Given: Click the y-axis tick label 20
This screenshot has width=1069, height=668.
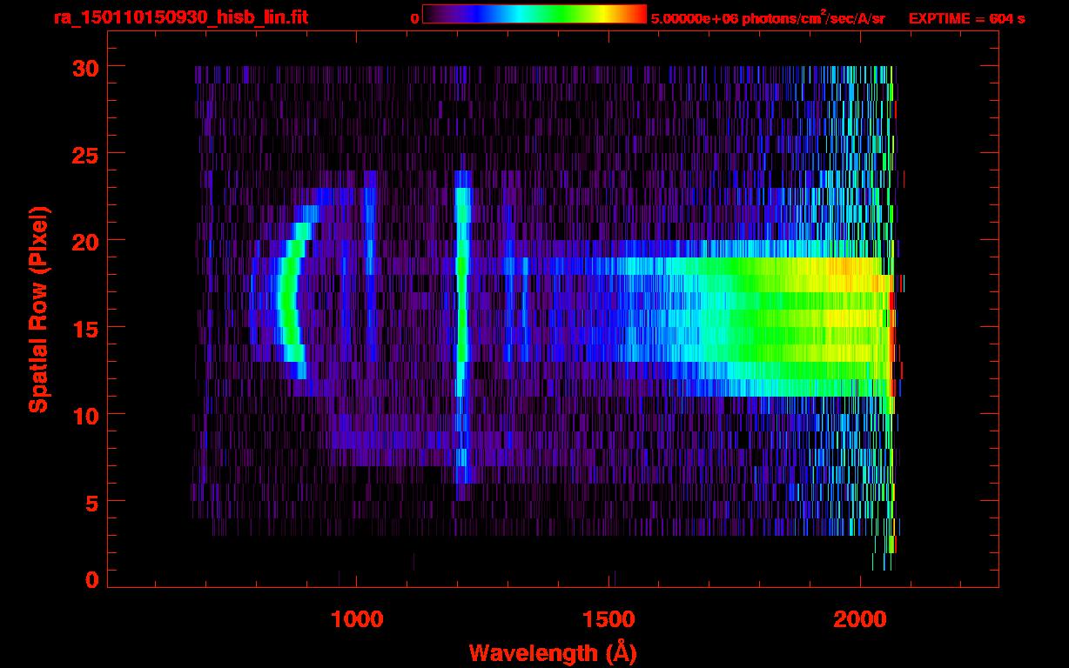Looking at the screenshot, I should [x=84, y=241].
